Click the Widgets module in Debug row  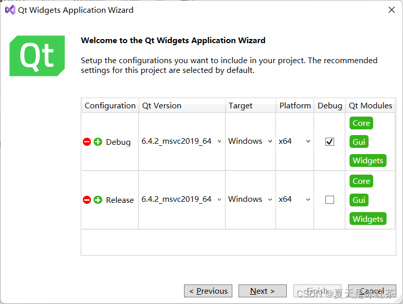368,160
